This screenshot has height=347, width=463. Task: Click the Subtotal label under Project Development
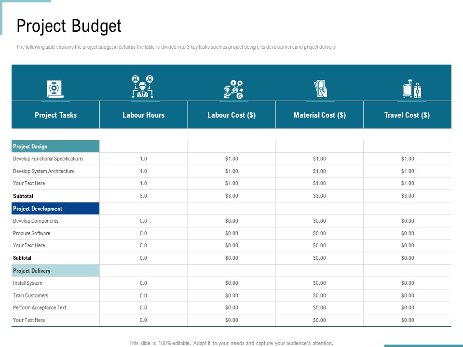pos(22,258)
